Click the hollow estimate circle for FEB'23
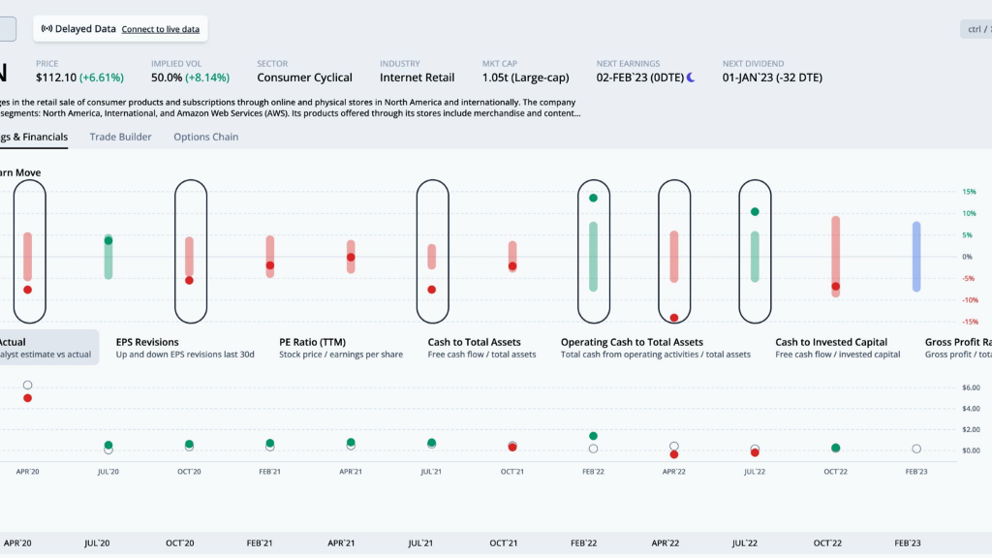Image resolution: width=992 pixels, height=558 pixels. pyautogui.click(x=916, y=449)
